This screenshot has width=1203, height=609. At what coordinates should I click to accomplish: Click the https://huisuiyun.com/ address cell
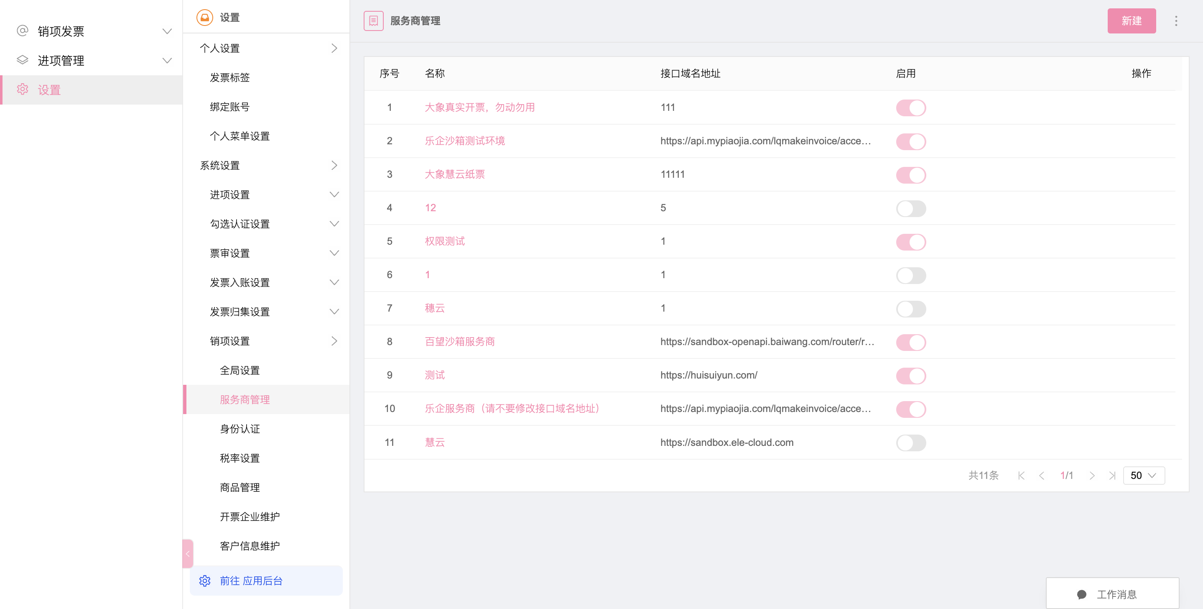coord(709,375)
